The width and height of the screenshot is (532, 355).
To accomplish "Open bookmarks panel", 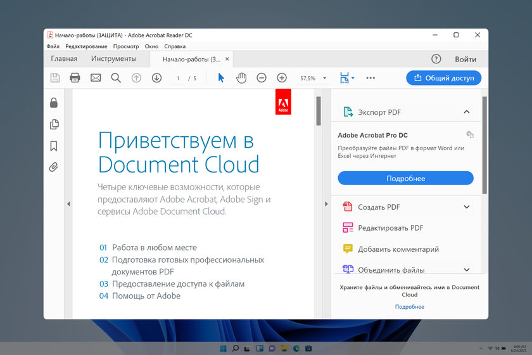I will (54, 146).
